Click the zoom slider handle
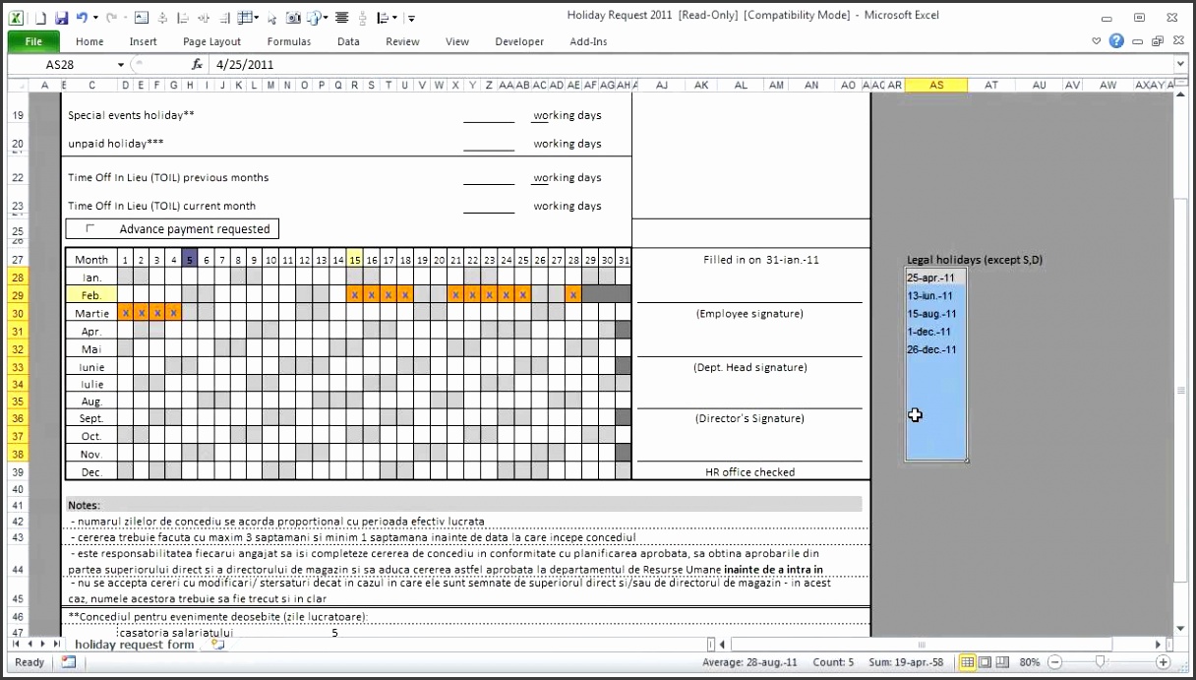This screenshot has width=1196, height=680. tap(1100, 662)
